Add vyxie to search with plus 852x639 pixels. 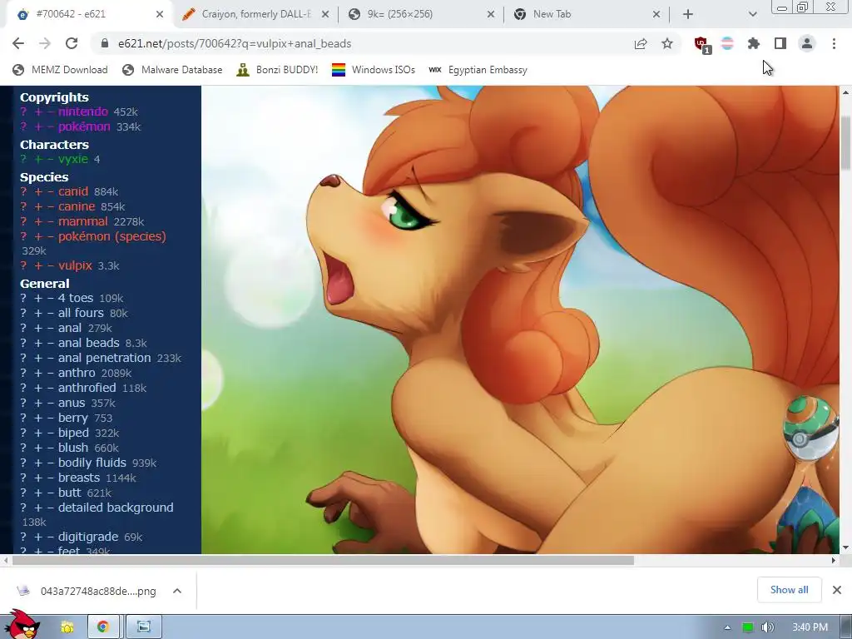click(x=38, y=159)
